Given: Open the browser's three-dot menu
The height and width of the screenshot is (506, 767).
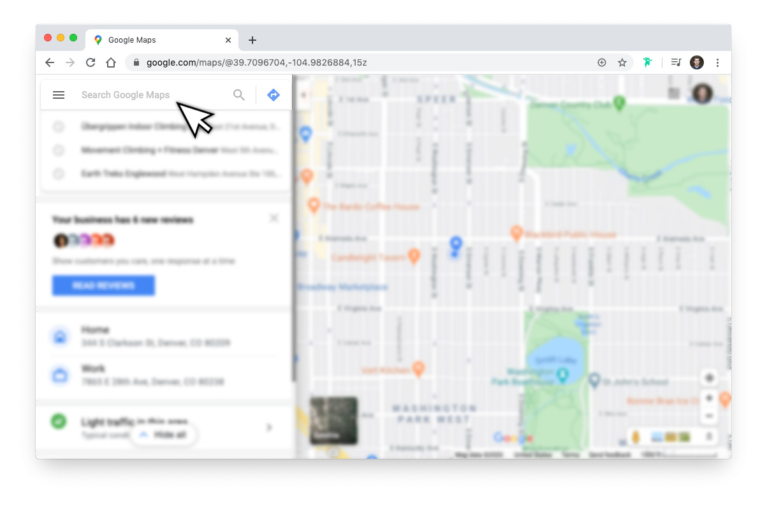Looking at the screenshot, I should pos(717,62).
